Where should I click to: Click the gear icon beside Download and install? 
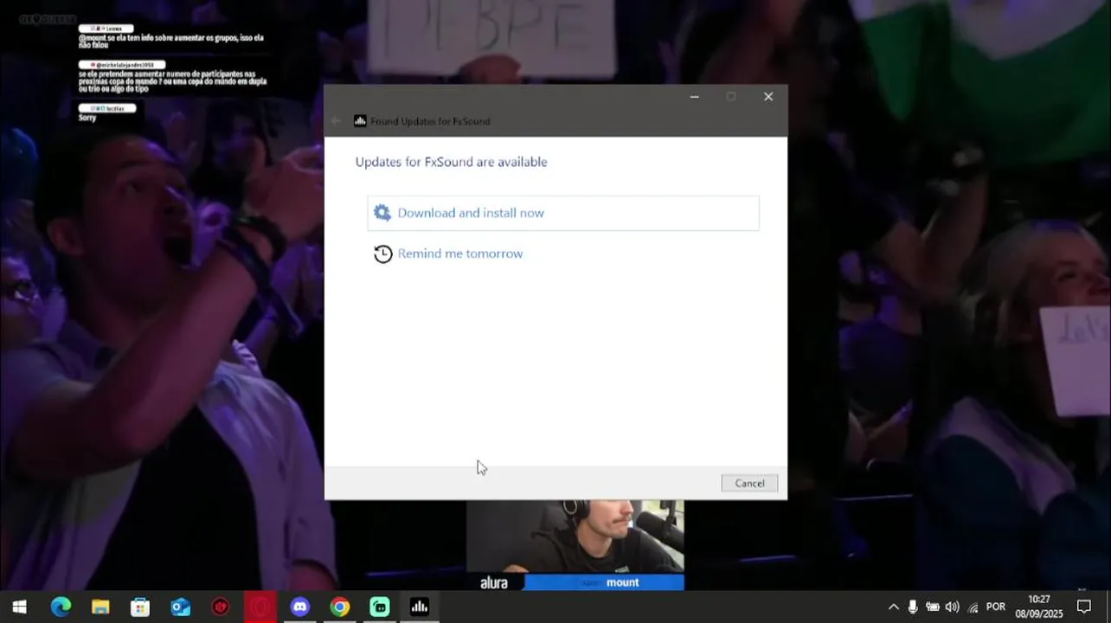point(382,213)
